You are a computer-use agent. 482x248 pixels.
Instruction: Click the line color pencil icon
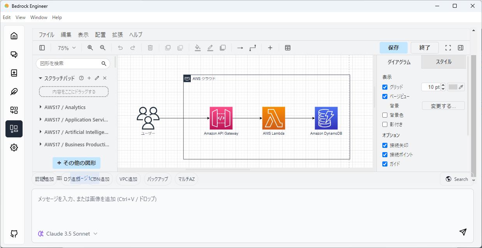tap(210, 48)
